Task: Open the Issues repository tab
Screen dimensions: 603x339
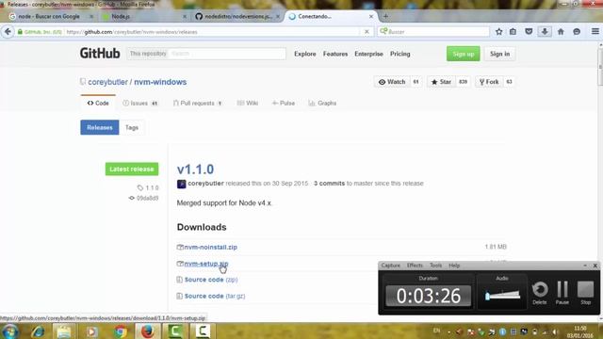Action: (x=140, y=103)
